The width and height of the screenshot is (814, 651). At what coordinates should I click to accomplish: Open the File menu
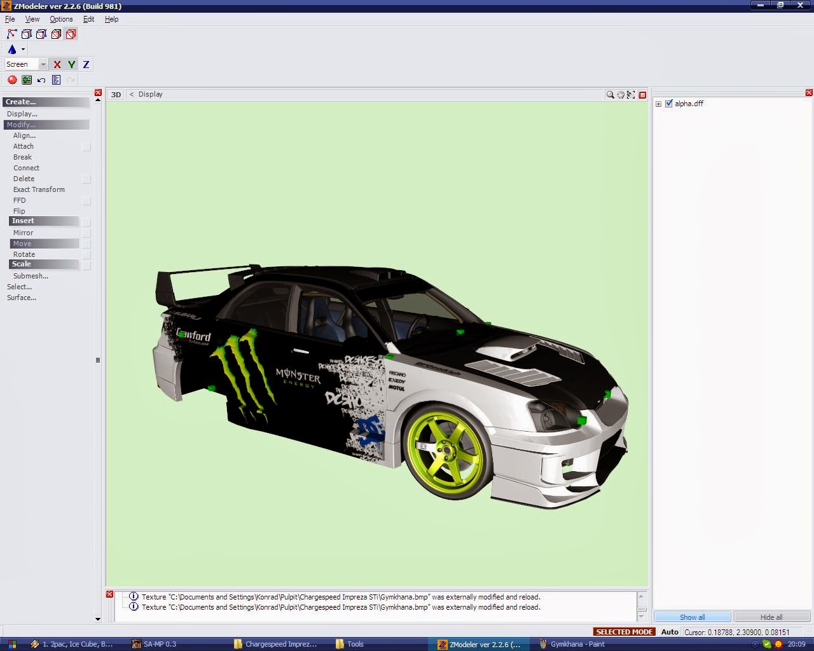coord(10,19)
